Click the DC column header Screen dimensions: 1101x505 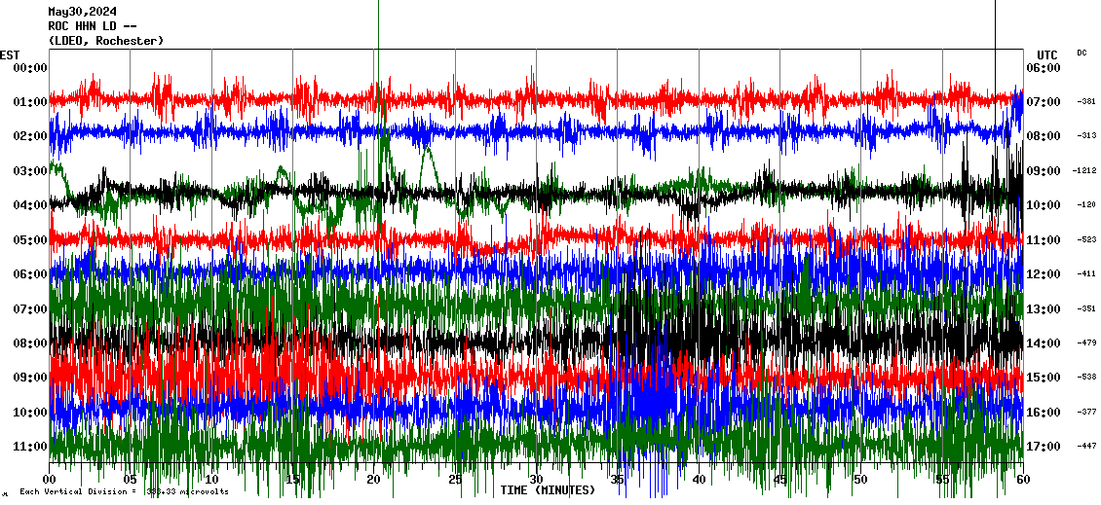(1082, 54)
